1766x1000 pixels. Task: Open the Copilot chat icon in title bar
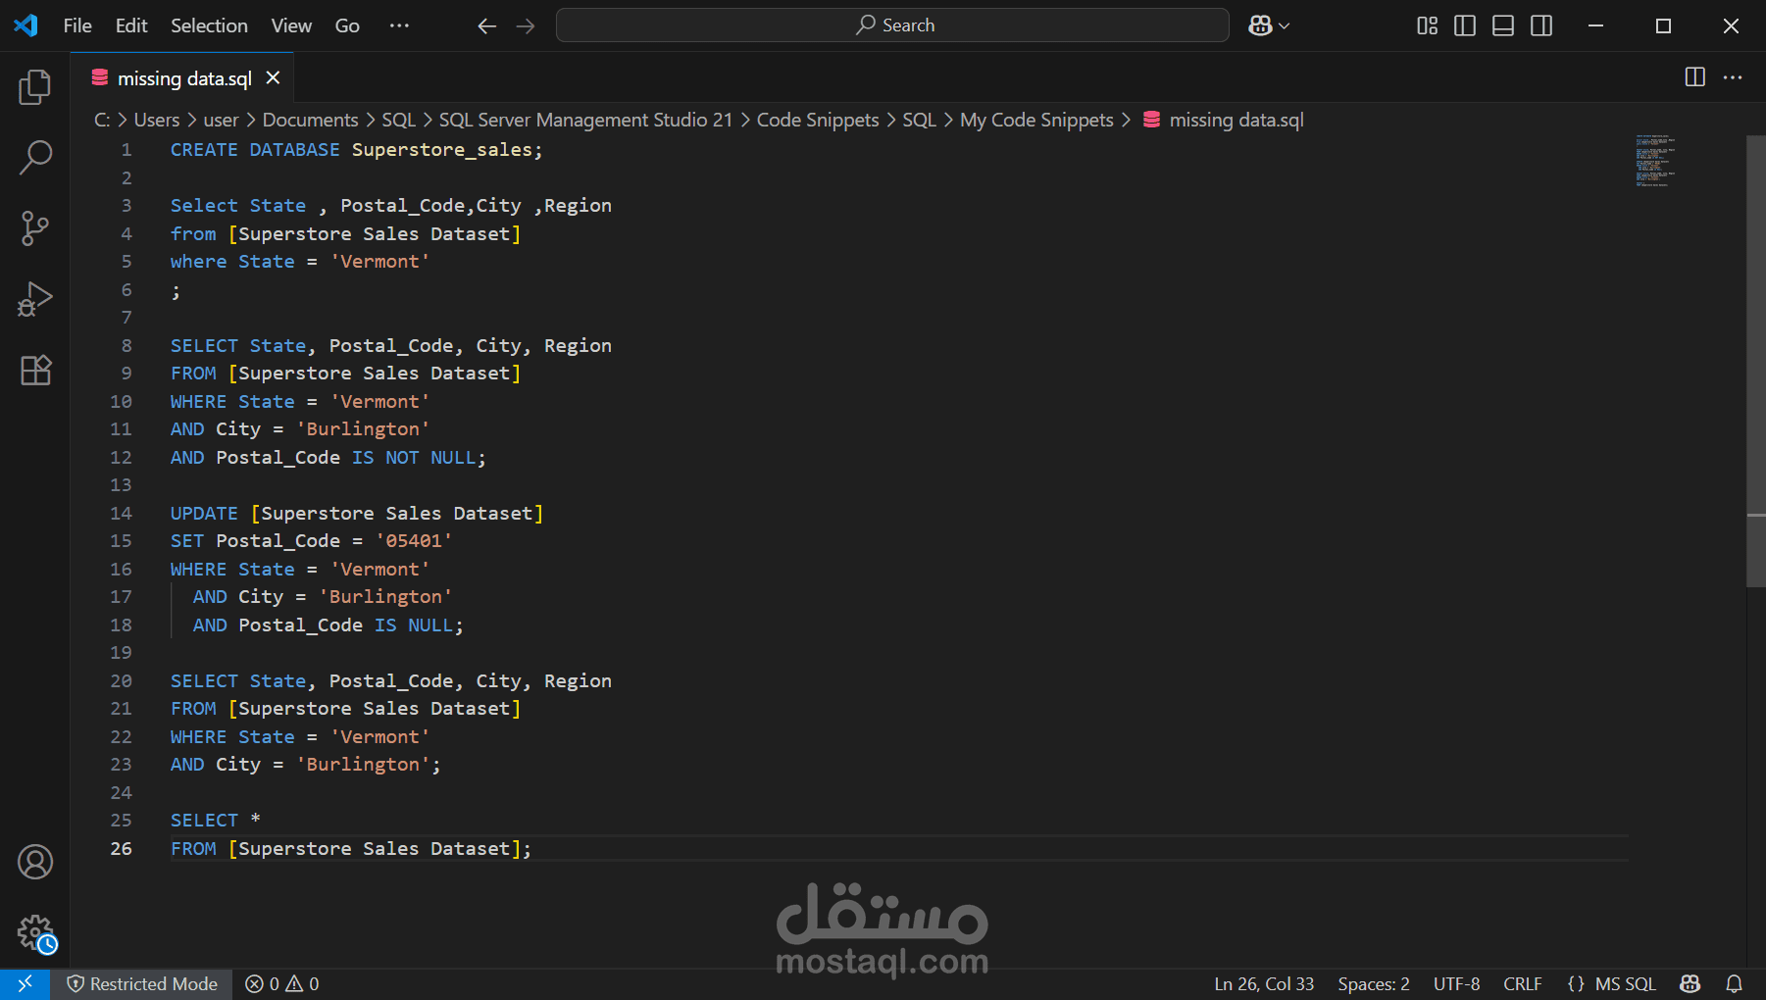[x=1260, y=25]
